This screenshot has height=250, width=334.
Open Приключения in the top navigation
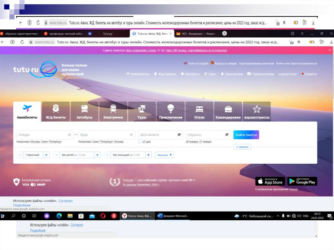click(261, 74)
